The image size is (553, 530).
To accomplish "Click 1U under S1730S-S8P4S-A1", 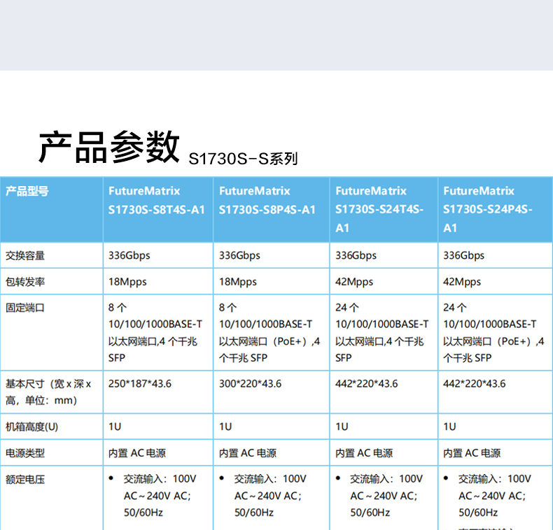I will [225, 427].
